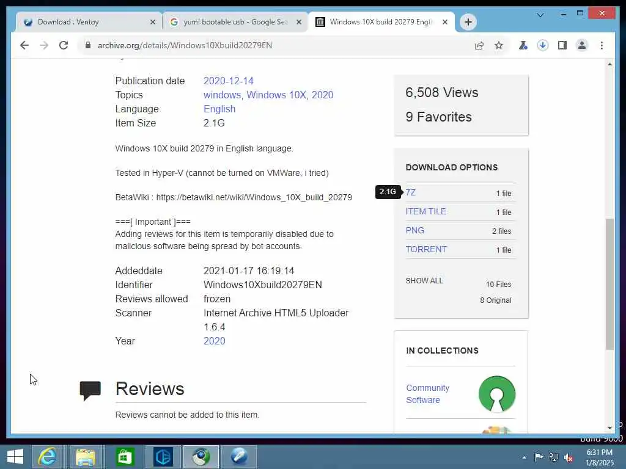Download the 7Z file option

click(x=410, y=192)
